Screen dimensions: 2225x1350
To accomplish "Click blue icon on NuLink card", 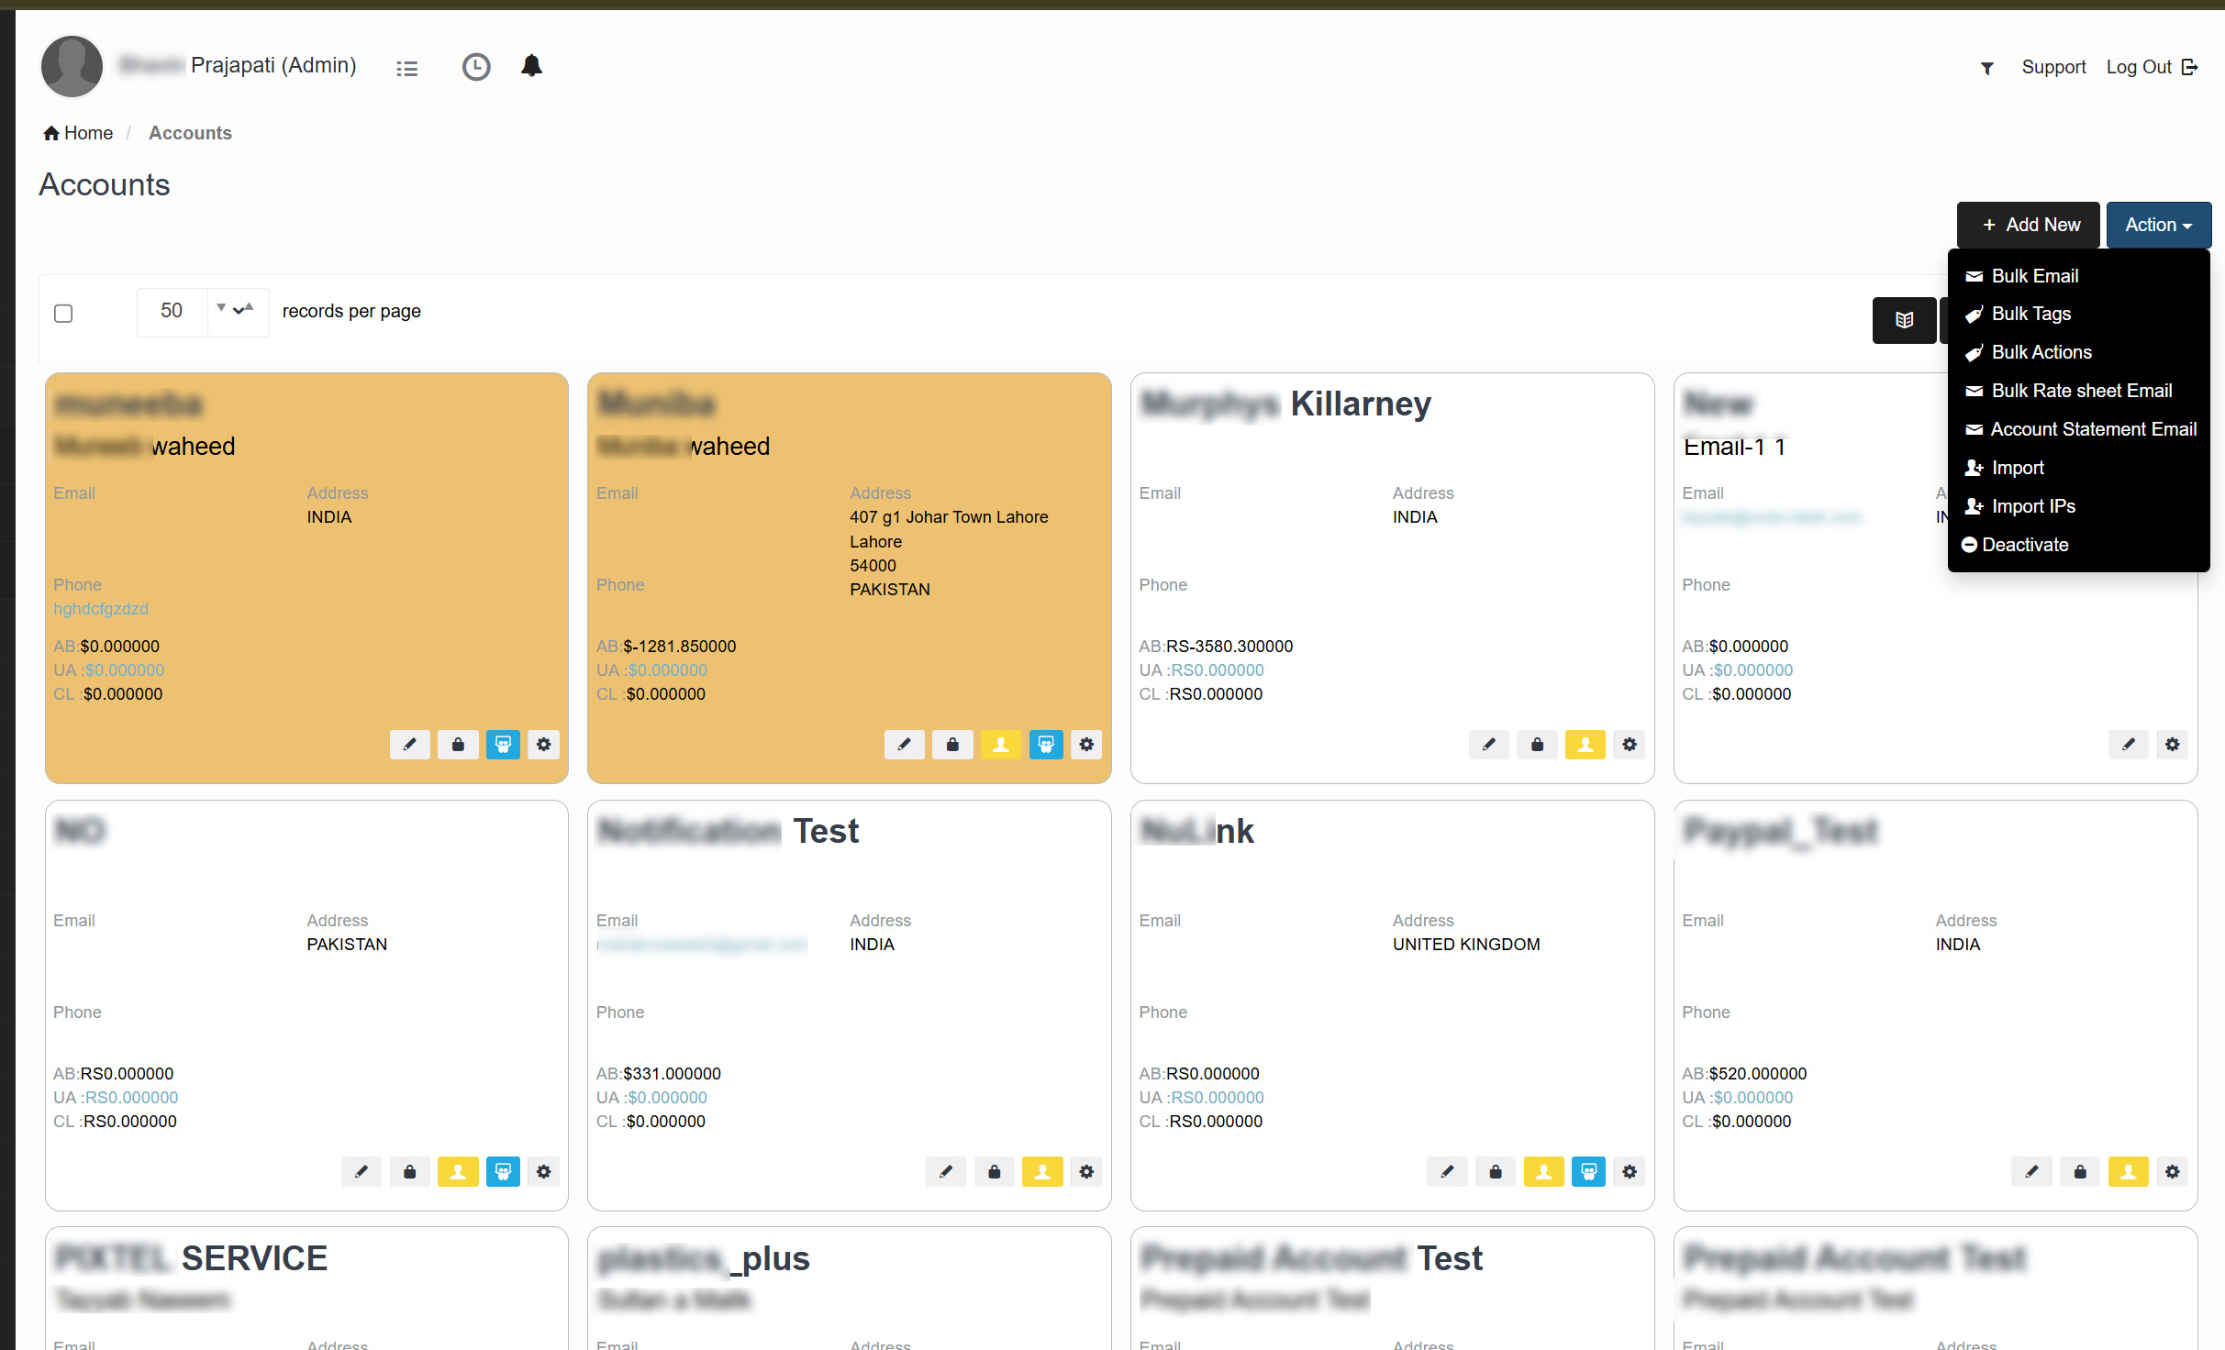I will [1587, 1171].
